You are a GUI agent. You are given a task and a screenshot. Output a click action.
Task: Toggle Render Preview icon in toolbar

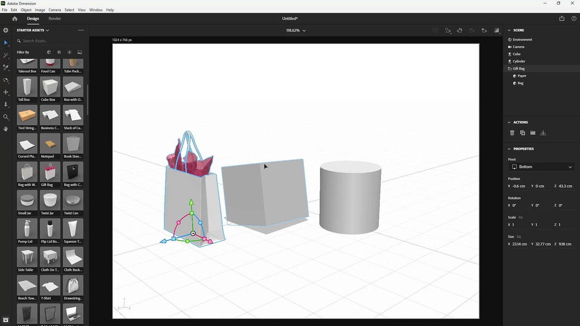point(497,30)
